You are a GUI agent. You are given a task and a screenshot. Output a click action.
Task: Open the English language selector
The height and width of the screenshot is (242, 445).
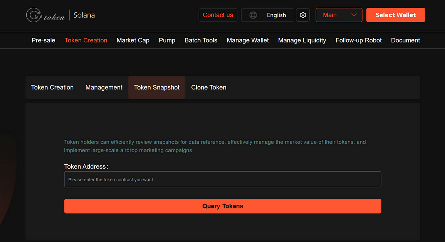click(x=276, y=15)
